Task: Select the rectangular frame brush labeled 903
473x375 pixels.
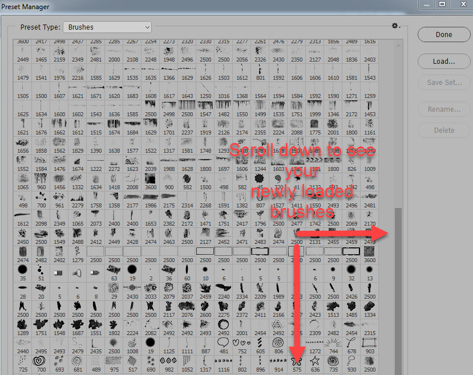Action: [370, 346]
